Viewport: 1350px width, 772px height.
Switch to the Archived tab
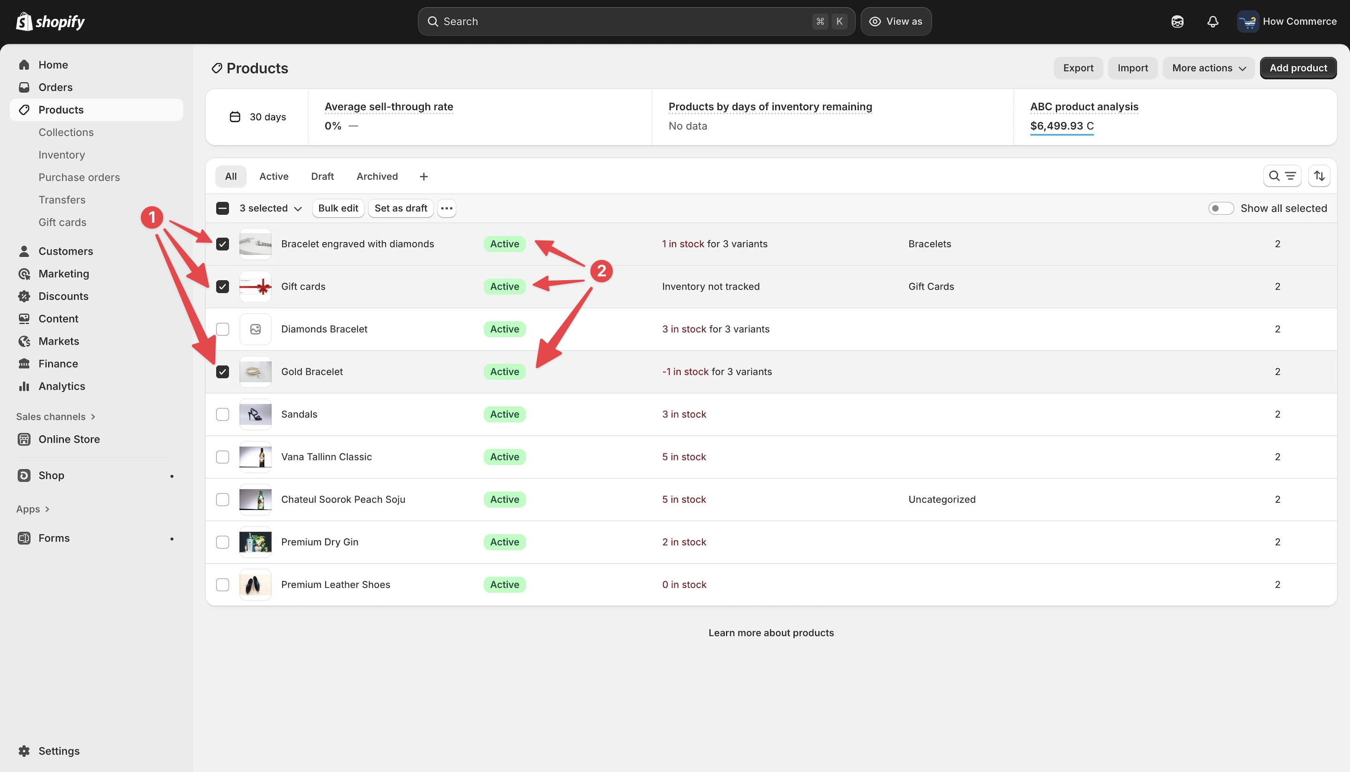(x=377, y=177)
